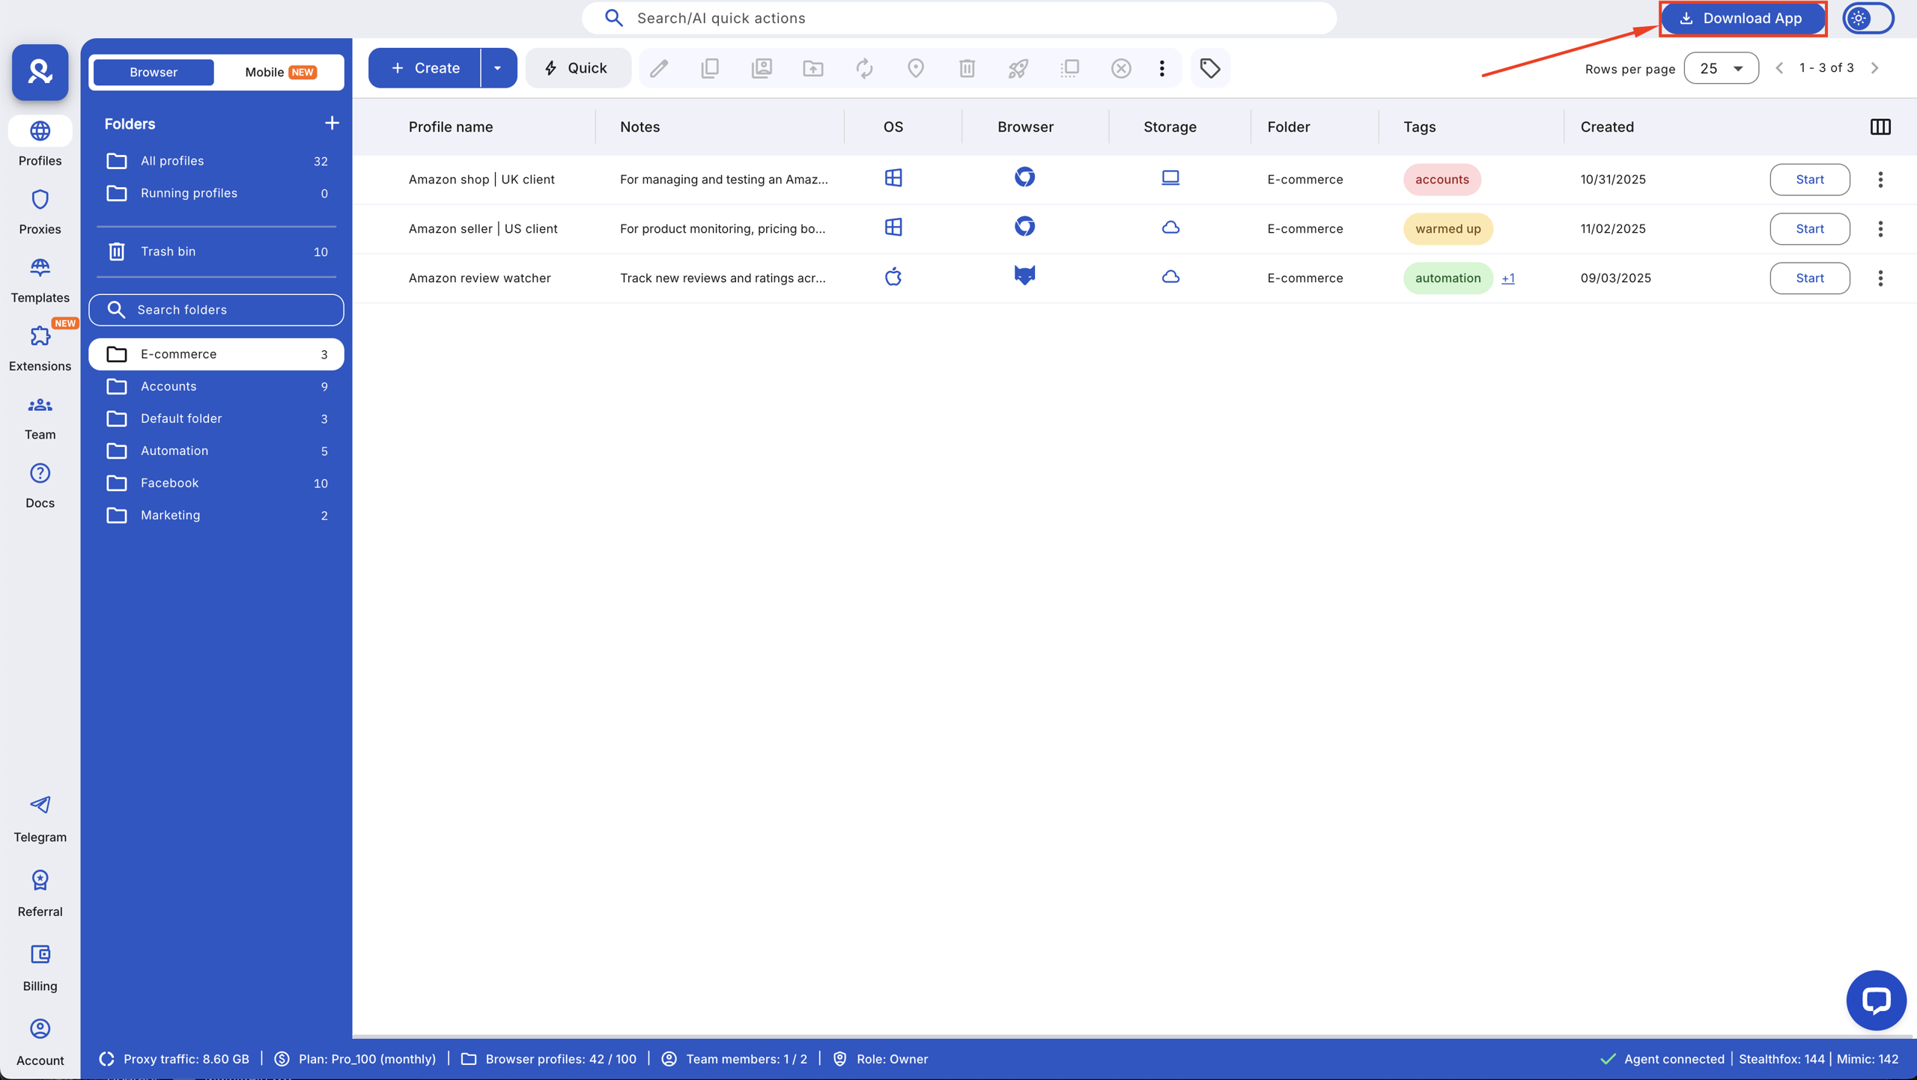Viewport: 1917px width, 1080px height.
Task: Click Download App button
Action: tap(1743, 18)
